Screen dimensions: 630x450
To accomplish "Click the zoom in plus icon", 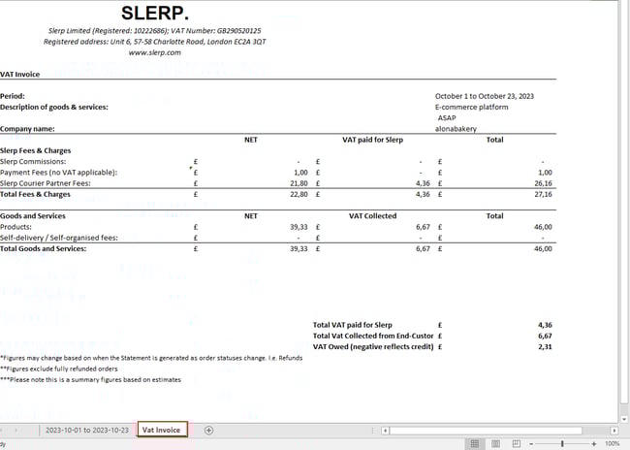I will pos(594,443).
